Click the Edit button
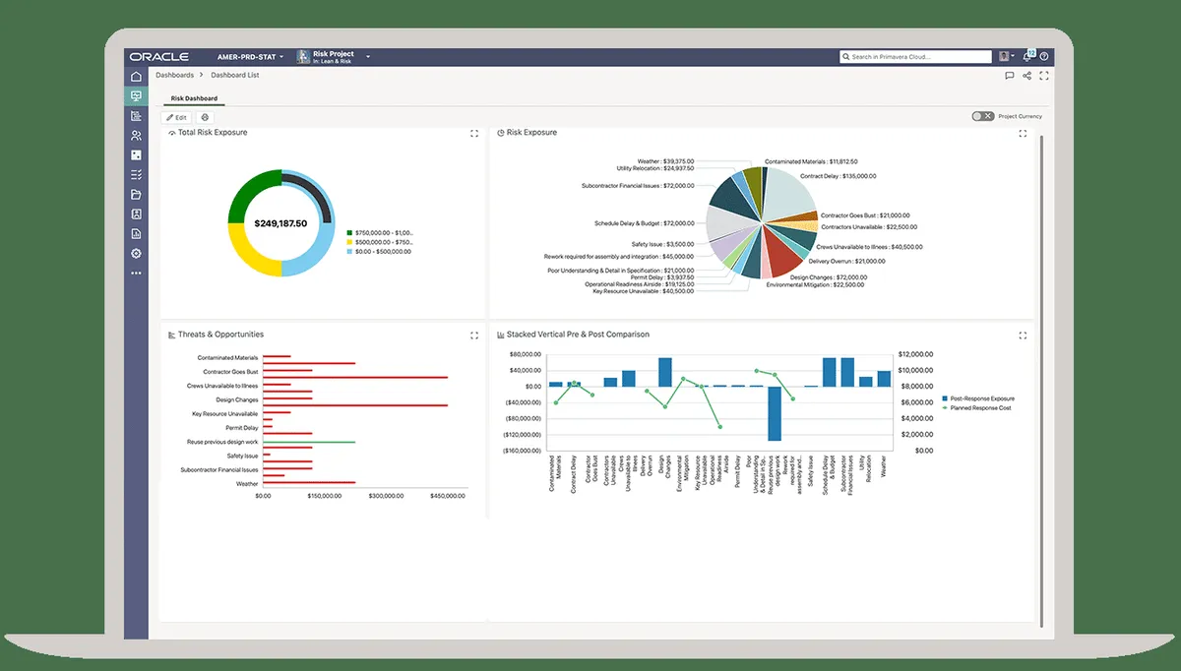The width and height of the screenshot is (1181, 671). tap(176, 117)
